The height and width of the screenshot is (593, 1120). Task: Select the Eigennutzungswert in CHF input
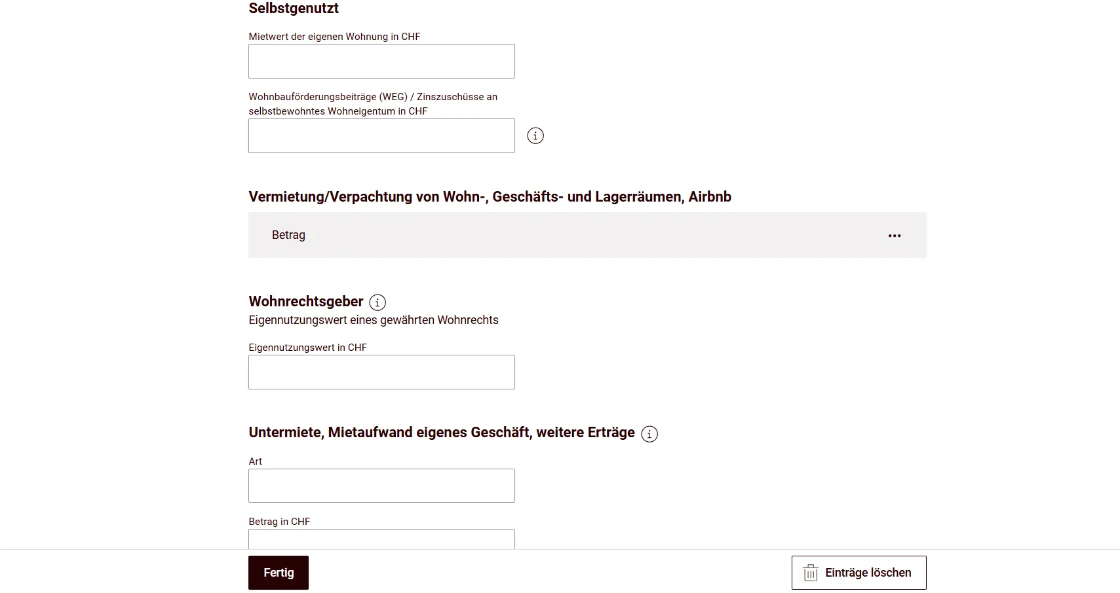pyautogui.click(x=381, y=372)
